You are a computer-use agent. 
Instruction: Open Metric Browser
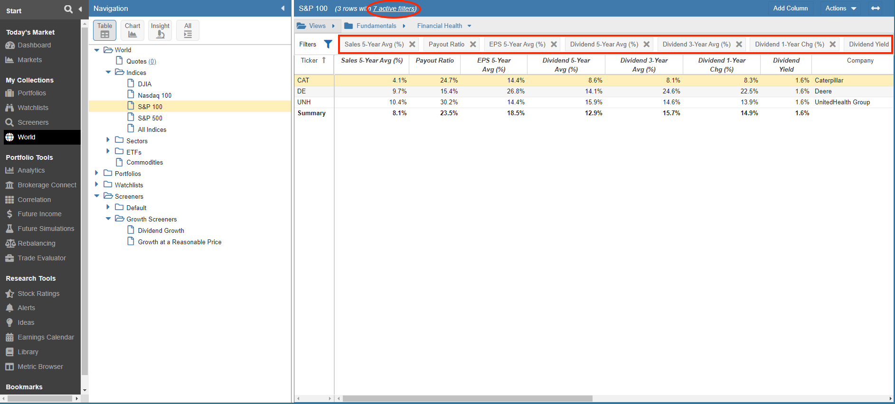tap(40, 367)
